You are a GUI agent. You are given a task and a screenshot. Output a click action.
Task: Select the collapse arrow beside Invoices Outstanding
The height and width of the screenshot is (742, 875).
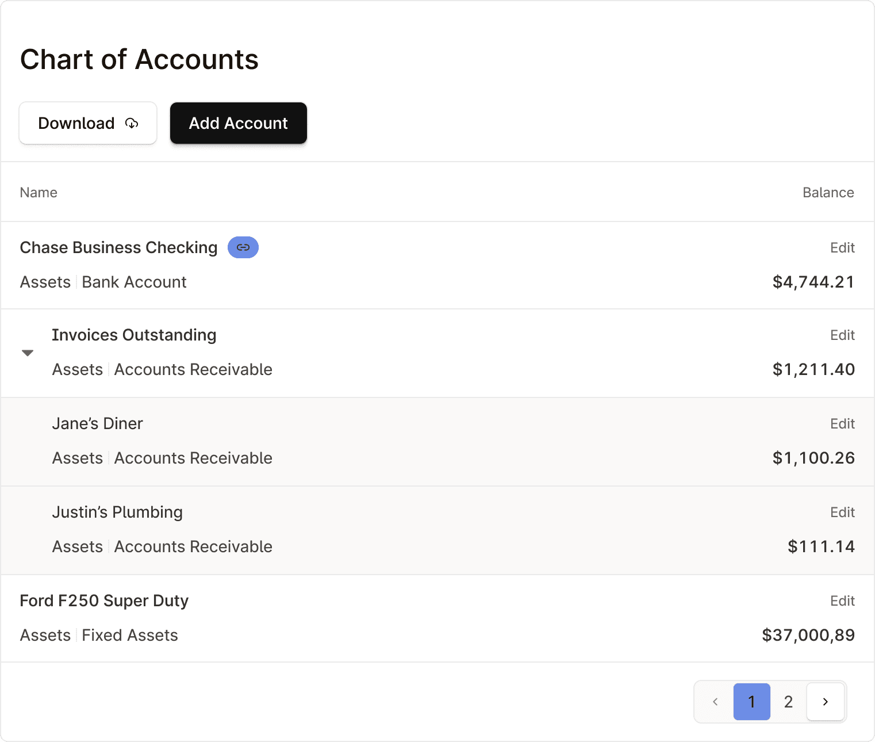27,352
